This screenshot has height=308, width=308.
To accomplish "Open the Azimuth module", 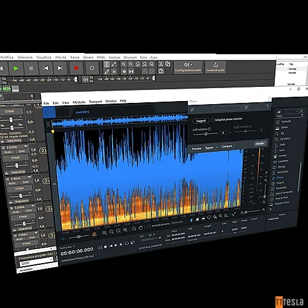I will (x=283, y=121).
